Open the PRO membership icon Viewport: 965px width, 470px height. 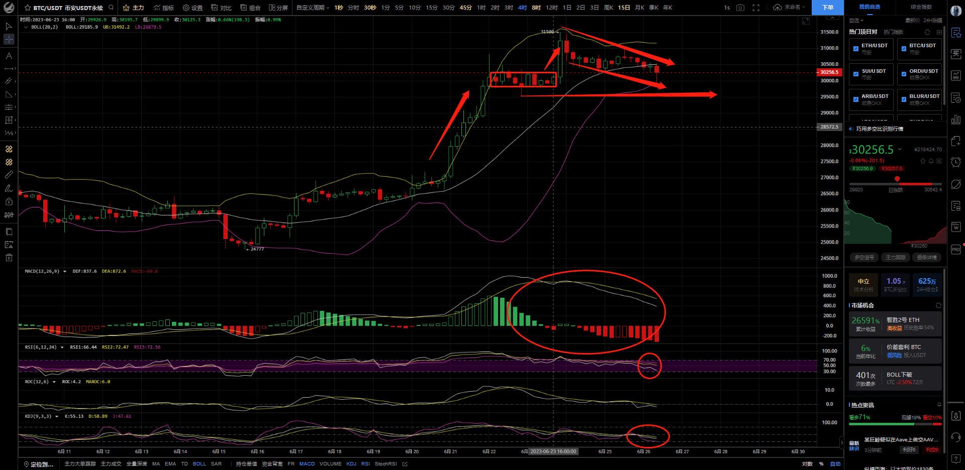click(956, 249)
